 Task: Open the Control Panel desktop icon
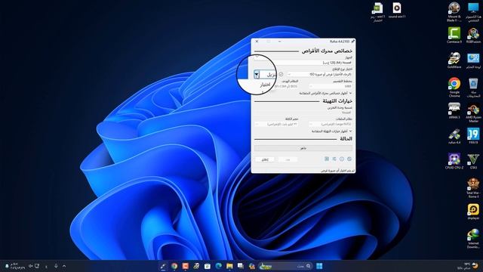[473, 60]
